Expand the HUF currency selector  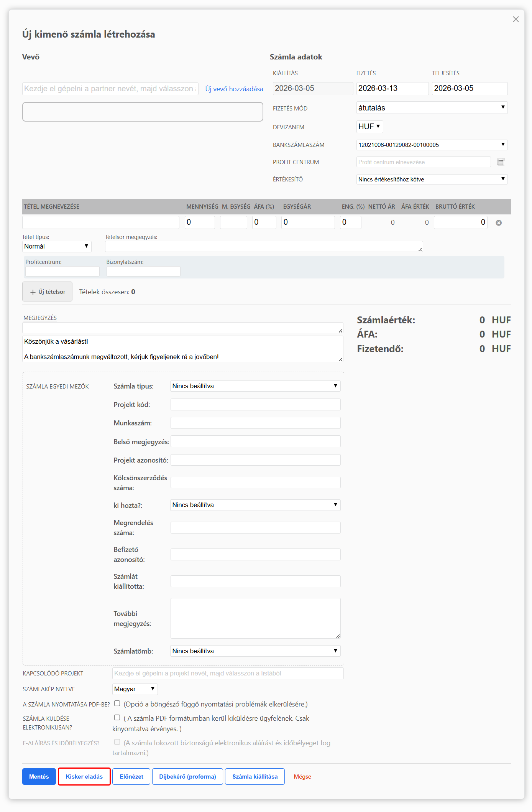click(x=369, y=127)
